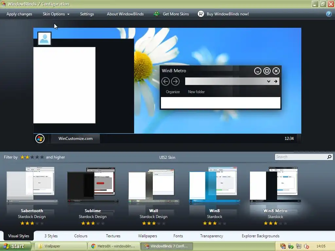Set rating filter to five stars
Image resolution: width=335 pixels, height=251 pixels.
click(42, 157)
